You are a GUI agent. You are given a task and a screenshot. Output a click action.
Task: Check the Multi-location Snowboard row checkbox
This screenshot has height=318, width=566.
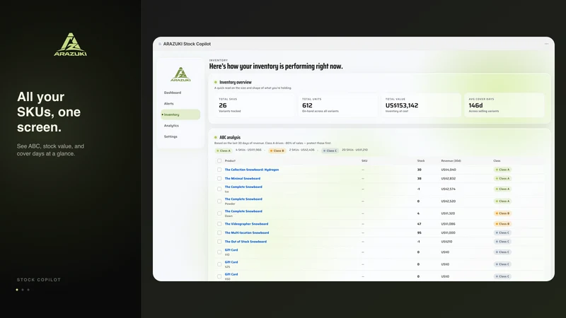tap(219, 233)
